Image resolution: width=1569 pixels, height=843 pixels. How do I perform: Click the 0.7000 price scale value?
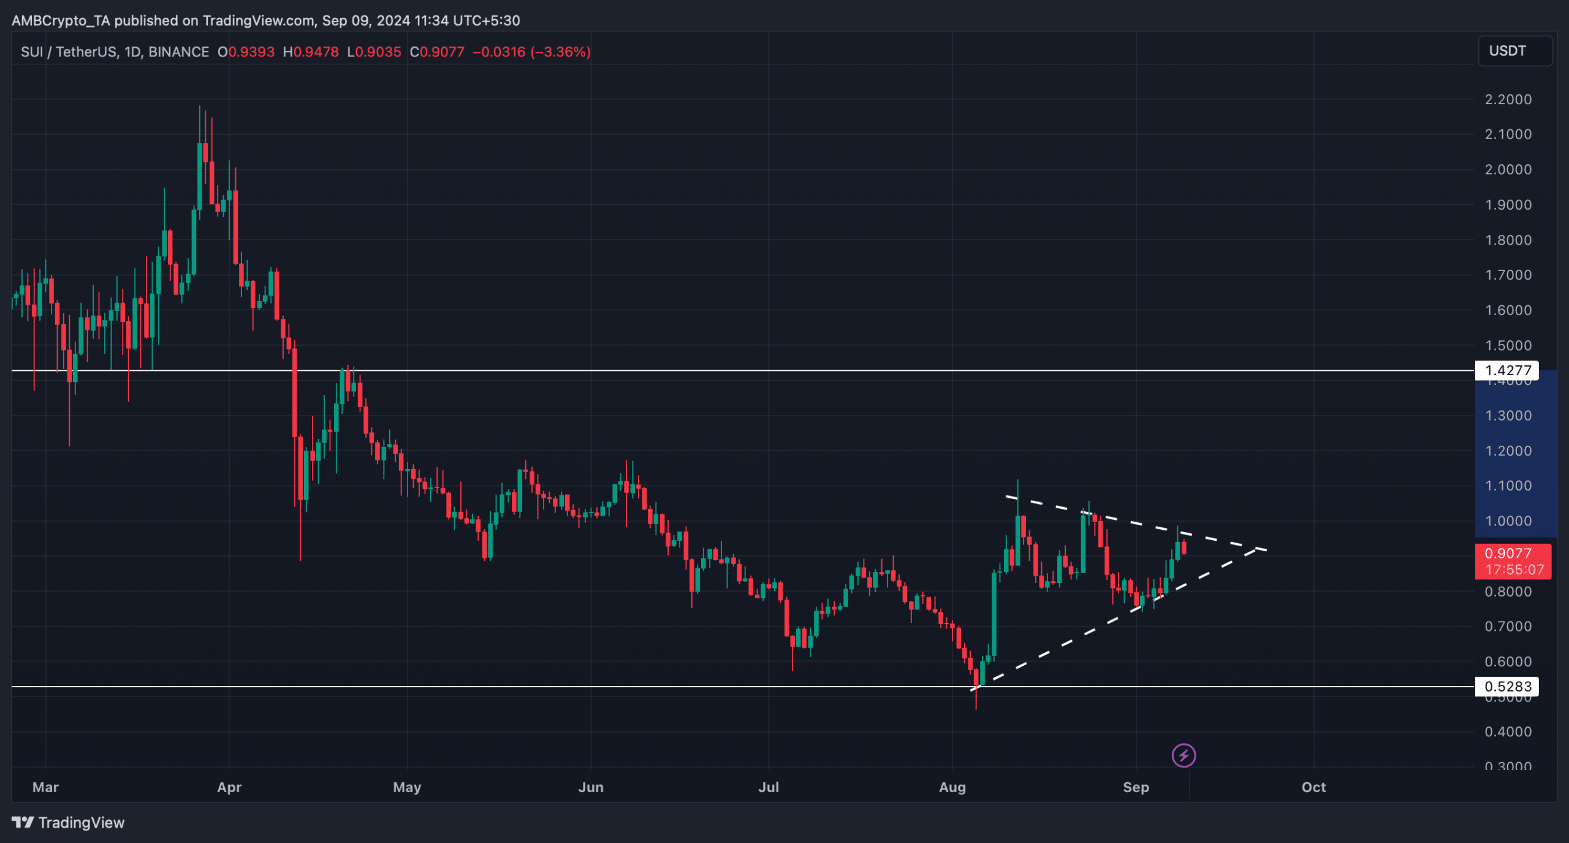coord(1508,626)
